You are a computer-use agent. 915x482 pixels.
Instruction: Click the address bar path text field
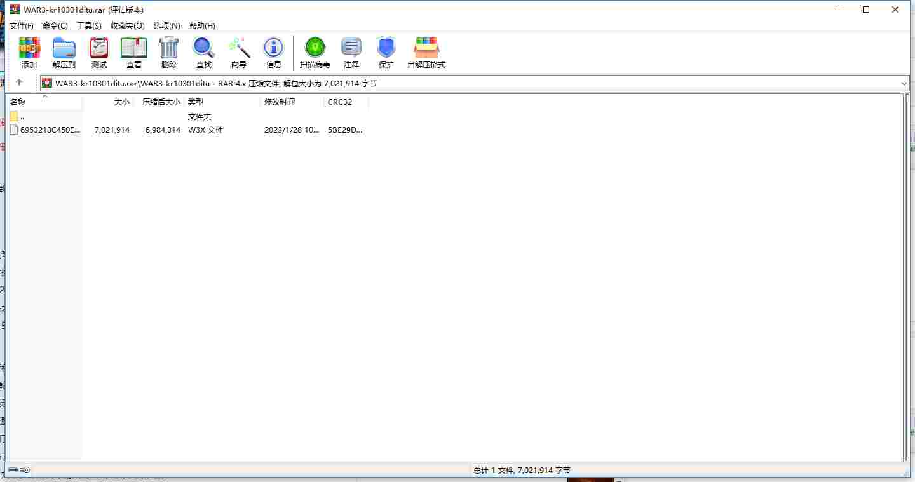(475, 83)
